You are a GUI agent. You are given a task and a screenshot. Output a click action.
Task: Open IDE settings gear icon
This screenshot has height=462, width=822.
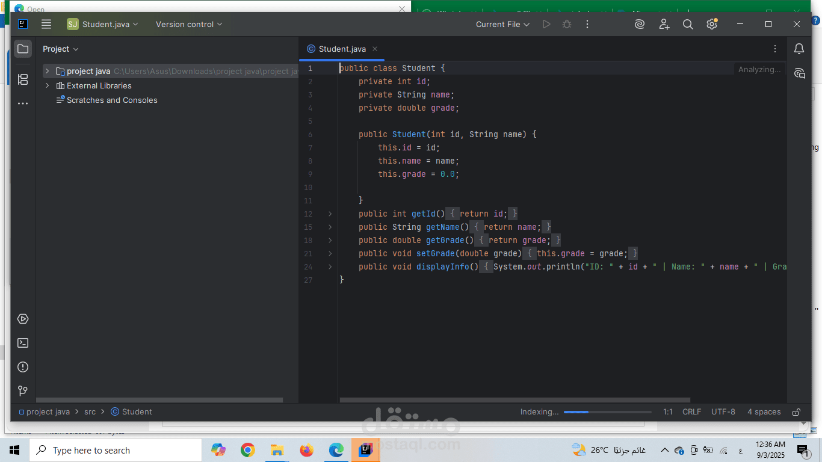click(x=712, y=24)
